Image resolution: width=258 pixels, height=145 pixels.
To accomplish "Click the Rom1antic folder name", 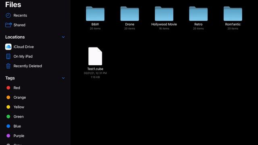I will 233,24.
